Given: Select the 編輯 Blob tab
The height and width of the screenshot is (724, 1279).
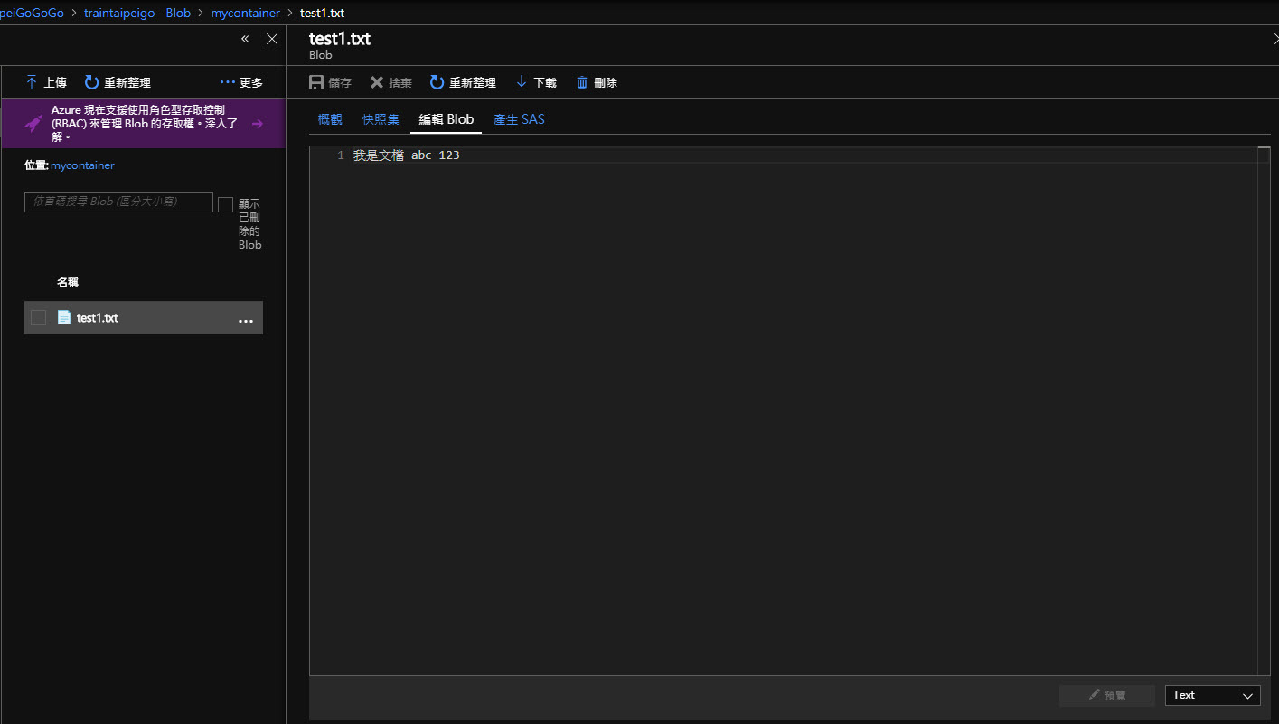Looking at the screenshot, I should point(446,119).
